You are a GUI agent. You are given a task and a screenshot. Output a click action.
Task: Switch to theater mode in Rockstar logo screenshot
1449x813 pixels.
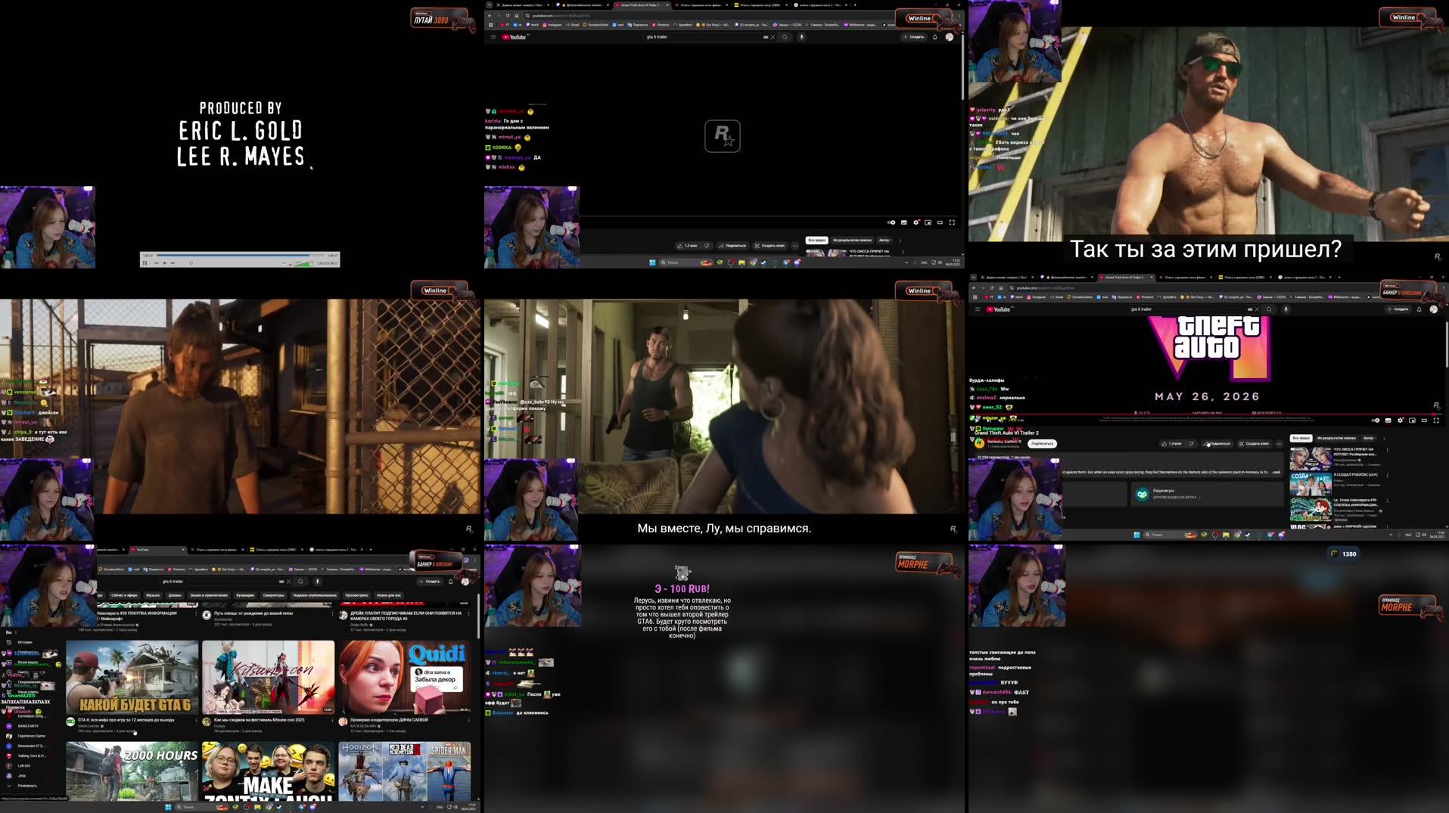pyautogui.click(x=940, y=222)
